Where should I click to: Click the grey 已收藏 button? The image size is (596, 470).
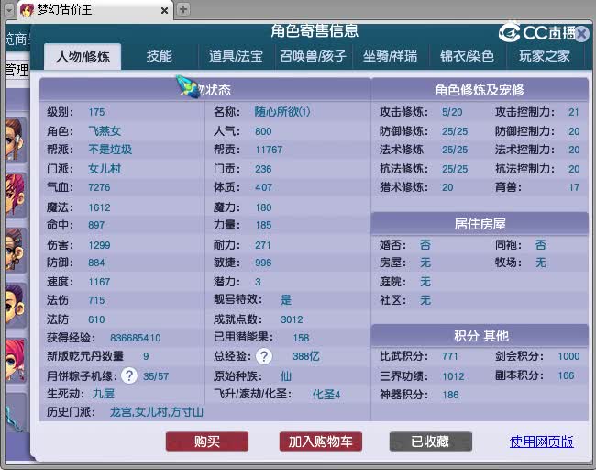coord(431,442)
